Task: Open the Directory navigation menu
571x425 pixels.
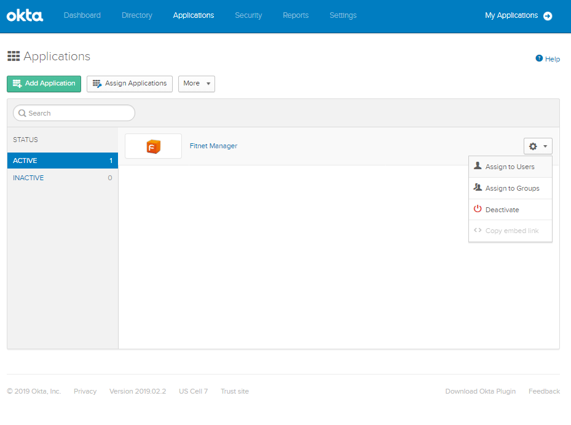Action: 137,15
